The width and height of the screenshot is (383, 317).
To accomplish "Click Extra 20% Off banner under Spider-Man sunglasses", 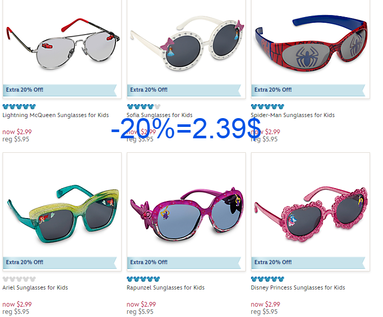I will pyautogui.click(x=308, y=90).
